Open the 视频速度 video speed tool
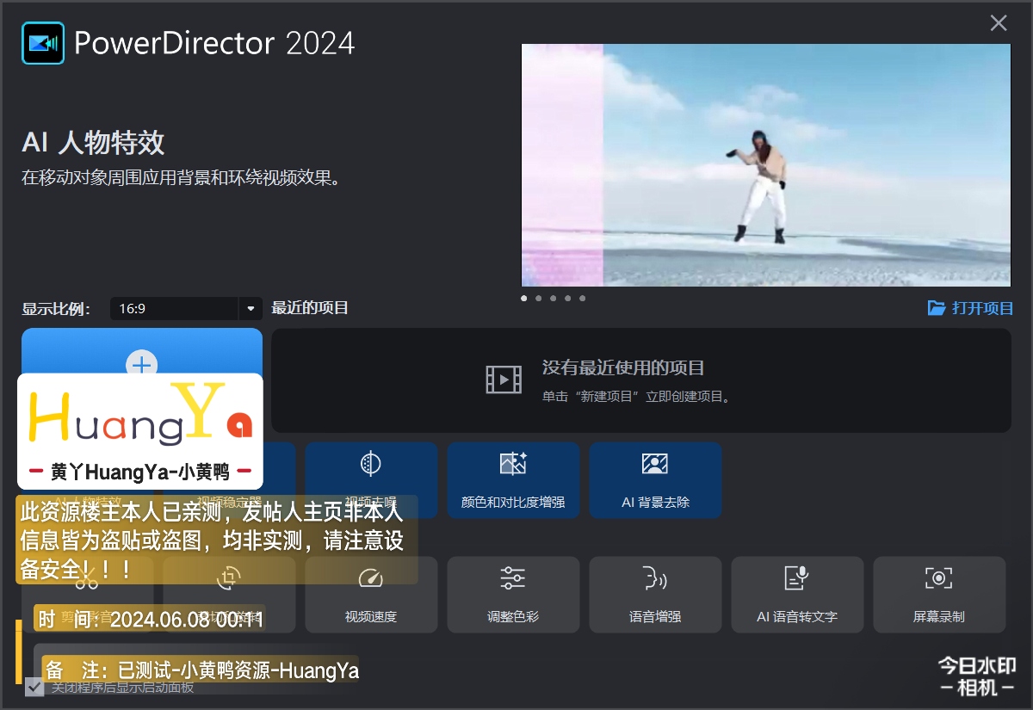This screenshot has width=1033, height=710. 371,595
